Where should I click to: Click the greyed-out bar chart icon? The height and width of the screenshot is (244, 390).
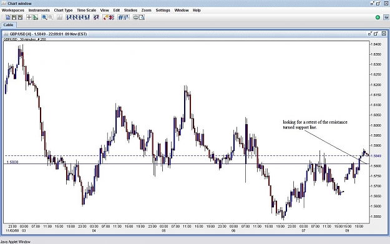[x=60, y=17]
